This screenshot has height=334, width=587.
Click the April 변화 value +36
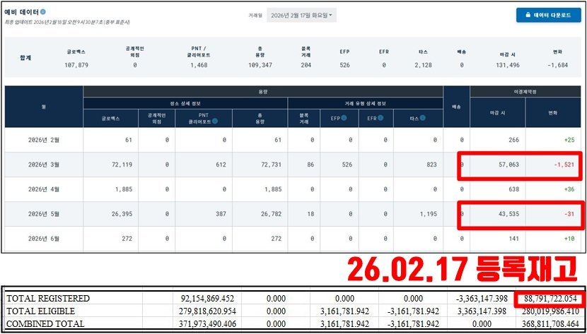click(569, 189)
